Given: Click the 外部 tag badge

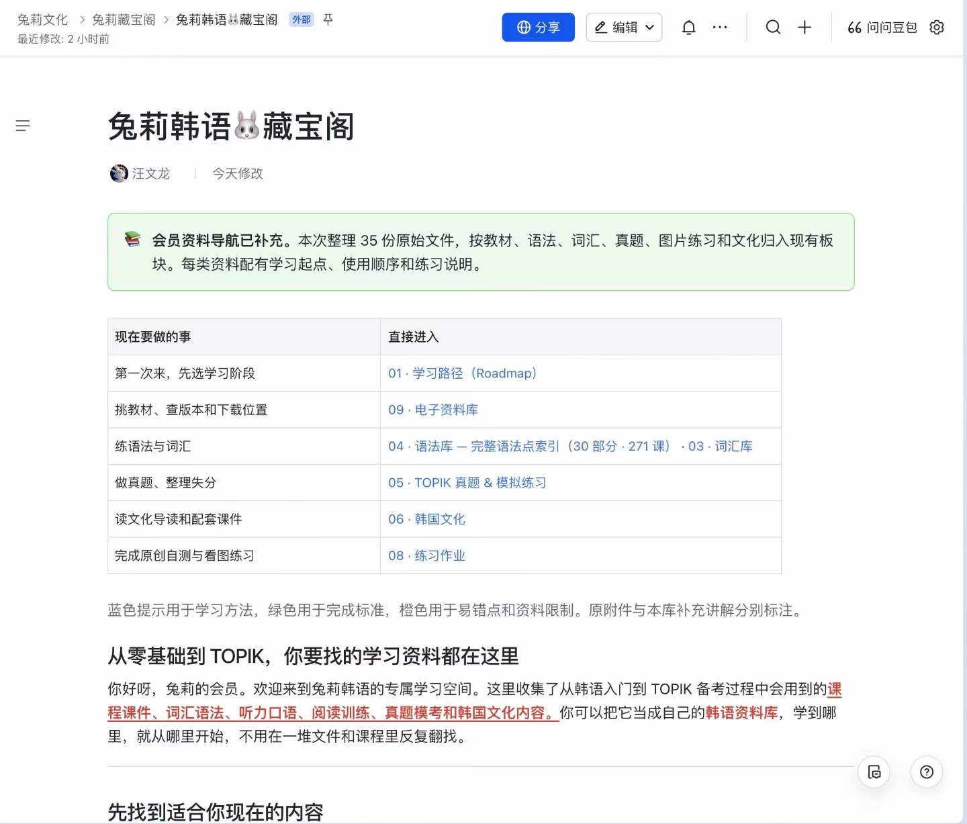Looking at the screenshot, I should tap(302, 19).
